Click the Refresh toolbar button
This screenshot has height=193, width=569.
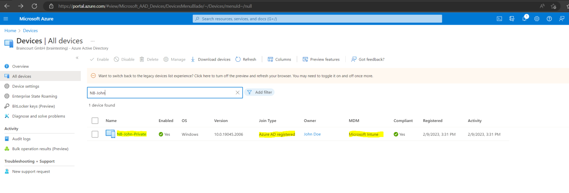tap(246, 59)
